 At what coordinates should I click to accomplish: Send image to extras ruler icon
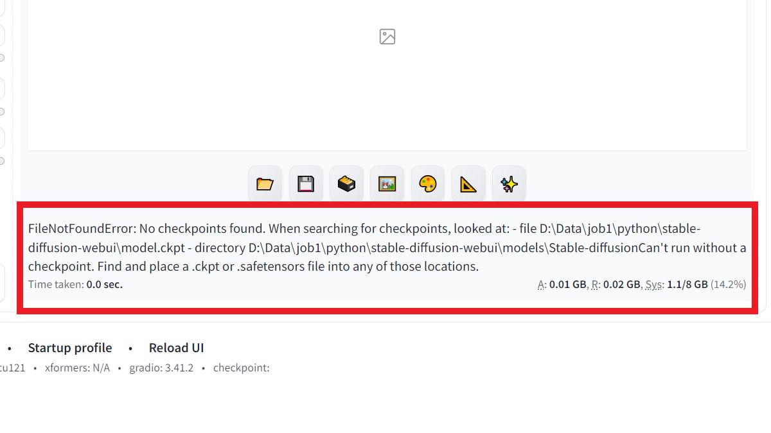(x=468, y=184)
